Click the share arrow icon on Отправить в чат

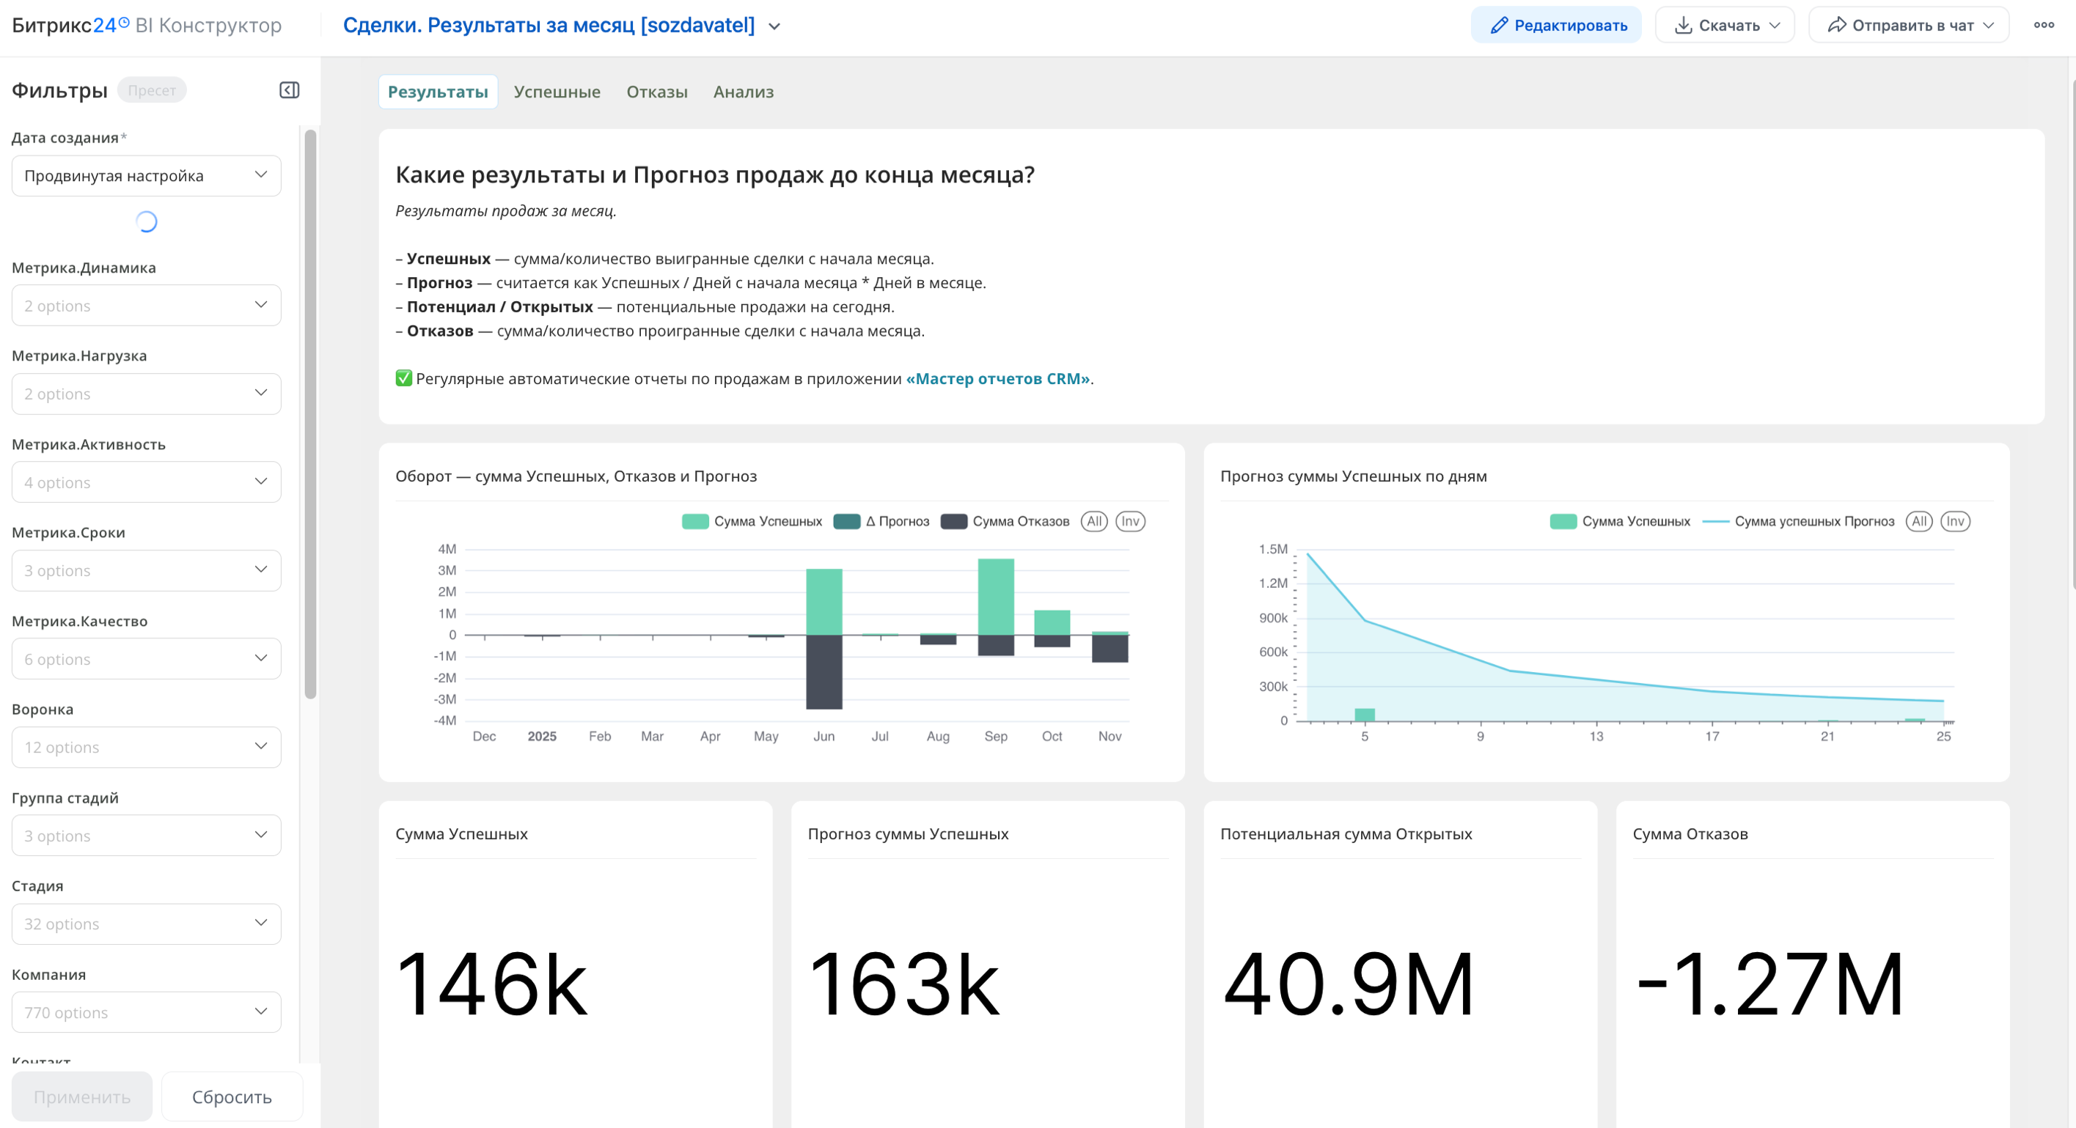tap(1836, 26)
